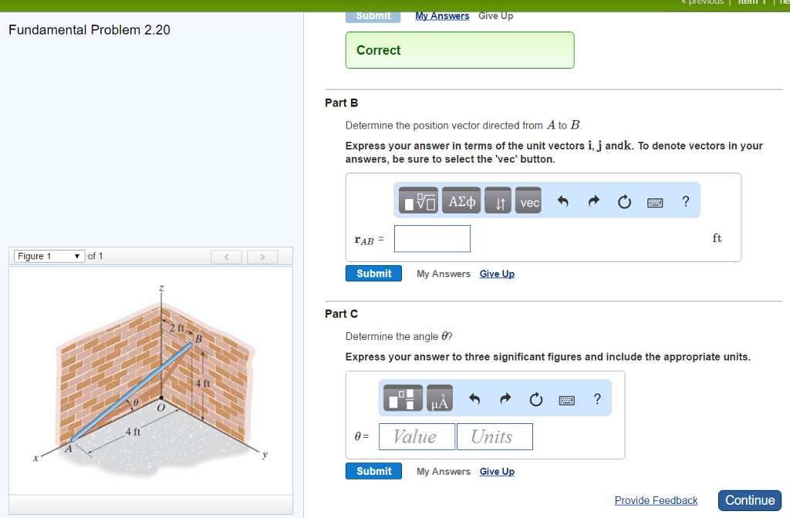790x518 pixels.
Task: Submit the Part C answer
Action: [x=374, y=471]
